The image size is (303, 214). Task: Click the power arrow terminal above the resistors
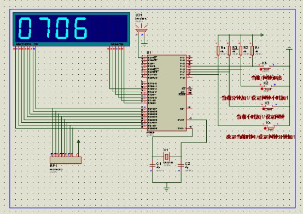pos(262,35)
